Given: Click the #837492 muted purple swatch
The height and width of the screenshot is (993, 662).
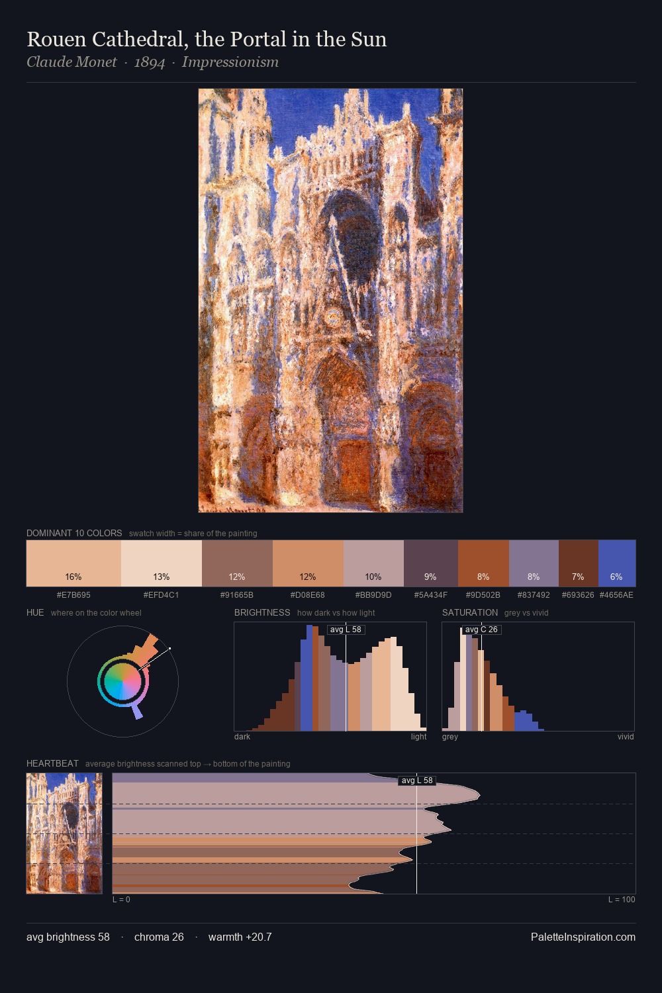Looking at the screenshot, I should click(x=534, y=563).
